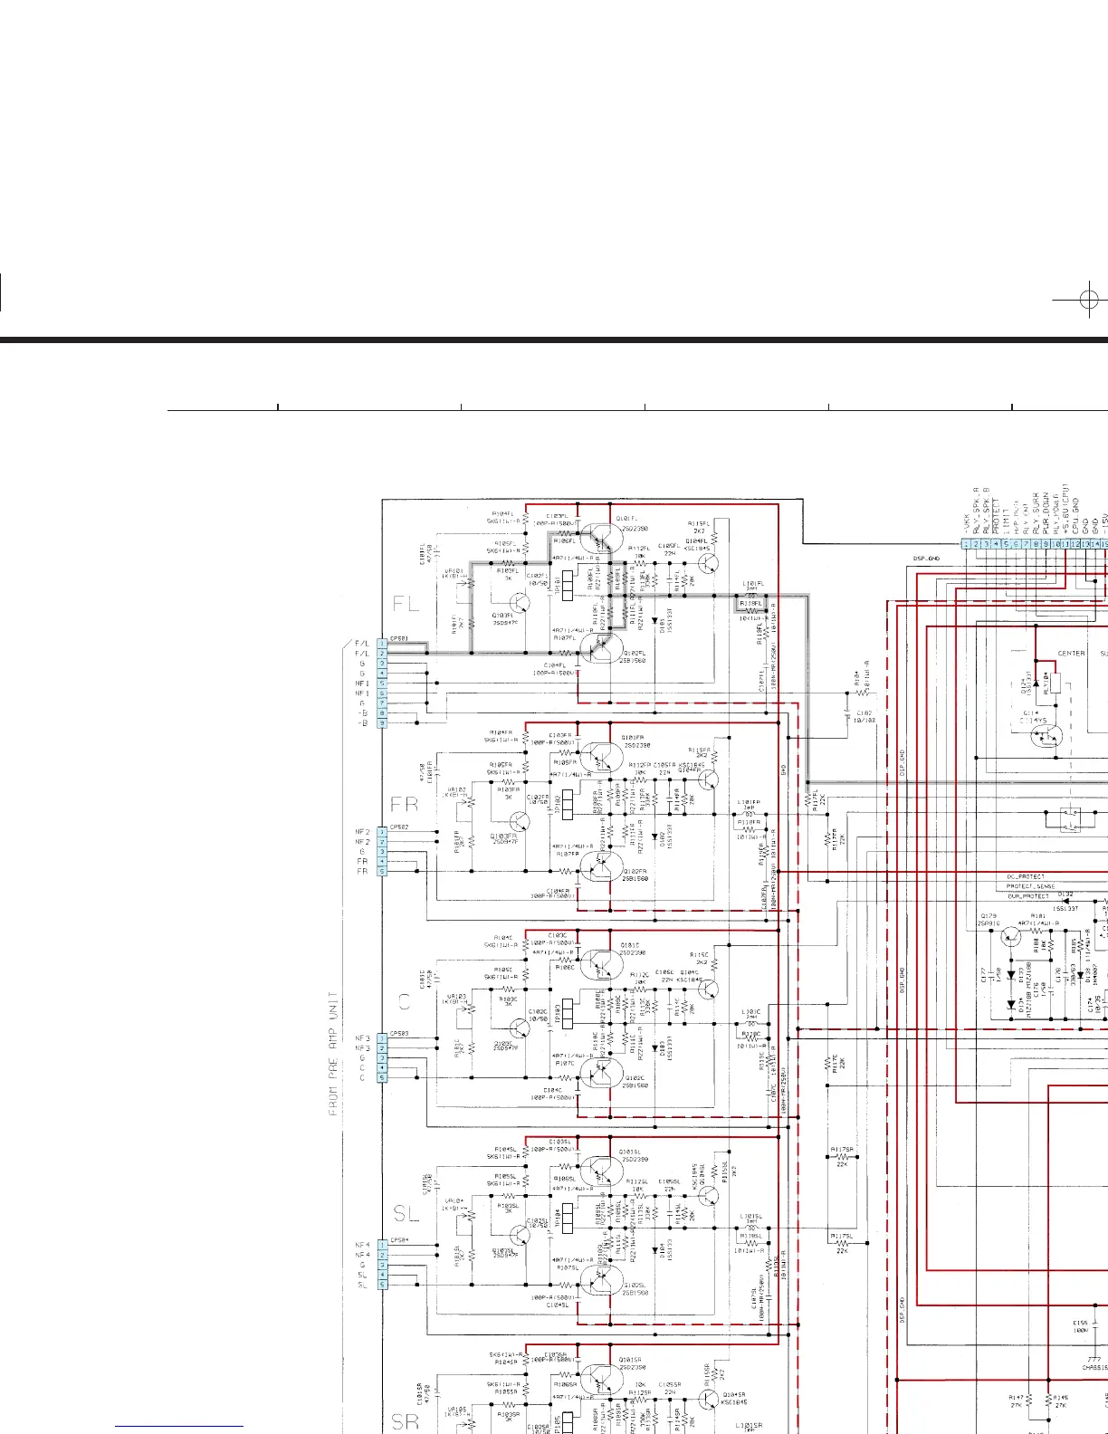The image size is (1108, 1434).
Task: Click the 'R104FL' resistor label
Action: coord(503,514)
